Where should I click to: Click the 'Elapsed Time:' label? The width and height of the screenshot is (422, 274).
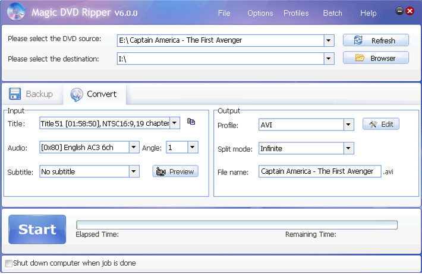[x=97, y=234]
